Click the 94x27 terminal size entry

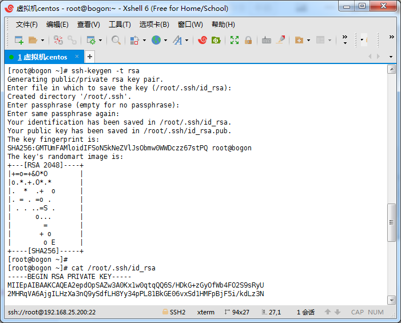(x=237, y=312)
